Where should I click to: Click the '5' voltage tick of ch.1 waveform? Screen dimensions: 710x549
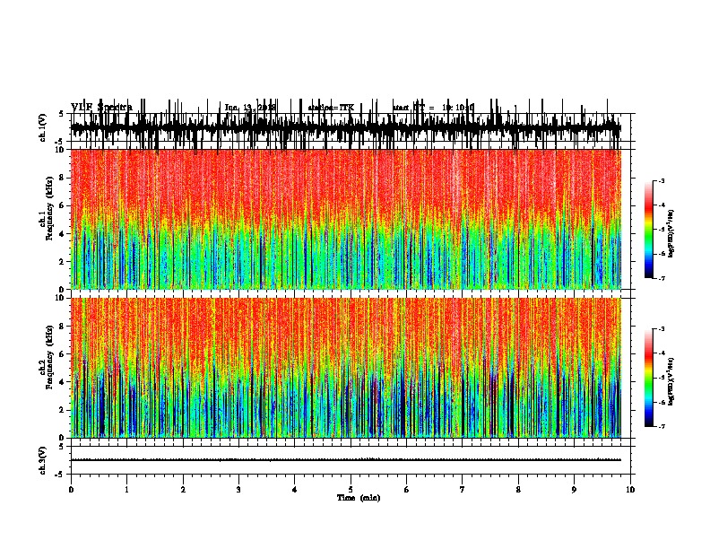(x=62, y=114)
